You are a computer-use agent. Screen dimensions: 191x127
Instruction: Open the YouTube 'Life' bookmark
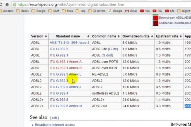[170, 11]
